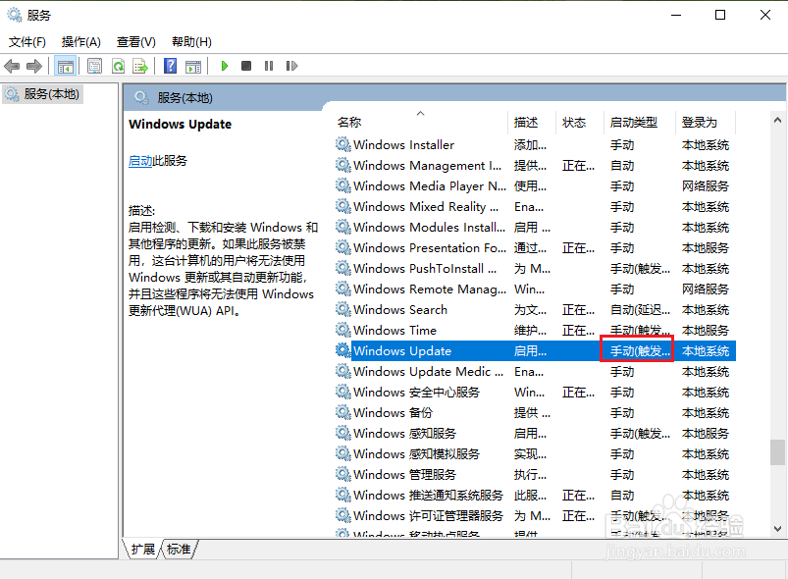Click gear icon beside Windows Installer
788x579 pixels.
343,144
